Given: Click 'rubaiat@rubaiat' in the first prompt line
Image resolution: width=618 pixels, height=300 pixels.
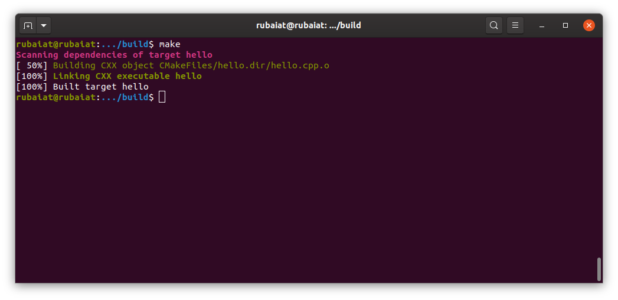Looking at the screenshot, I should click(55, 44).
